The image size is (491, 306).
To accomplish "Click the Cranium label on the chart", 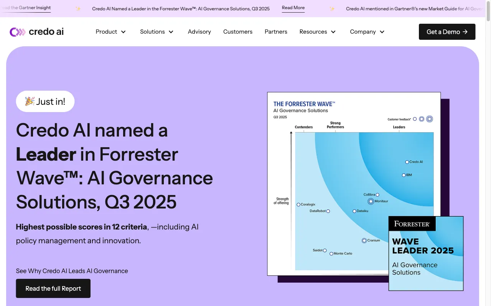I will [374, 241].
